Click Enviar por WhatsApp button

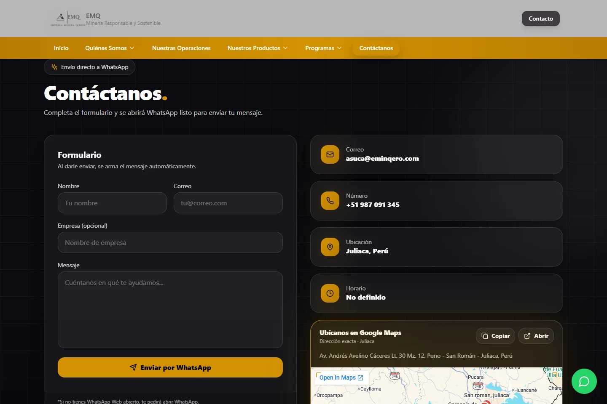coord(170,367)
